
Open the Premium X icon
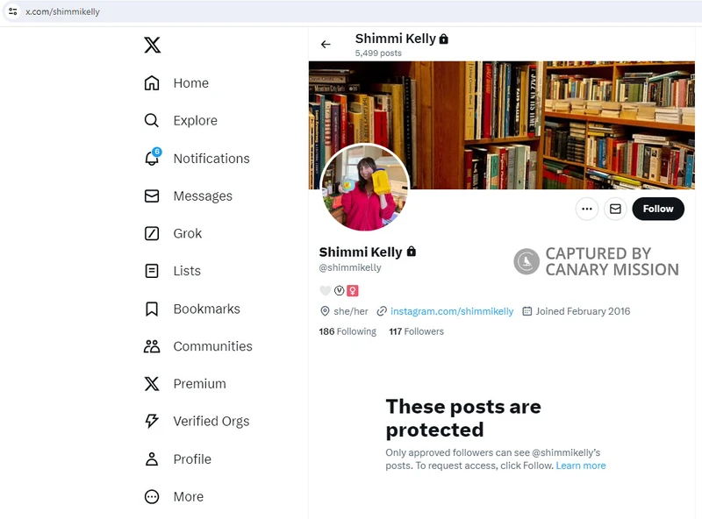click(152, 384)
